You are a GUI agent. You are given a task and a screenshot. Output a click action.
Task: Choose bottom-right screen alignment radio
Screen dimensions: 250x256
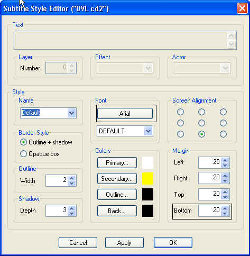point(223,134)
